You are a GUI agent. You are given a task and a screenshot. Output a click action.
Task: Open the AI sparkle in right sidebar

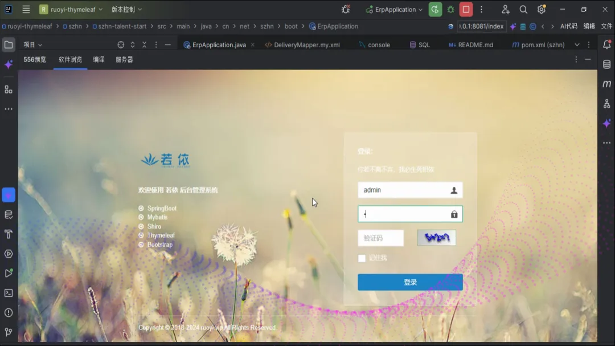point(607,123)
